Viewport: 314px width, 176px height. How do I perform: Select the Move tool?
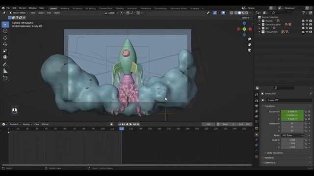[5, 38]
